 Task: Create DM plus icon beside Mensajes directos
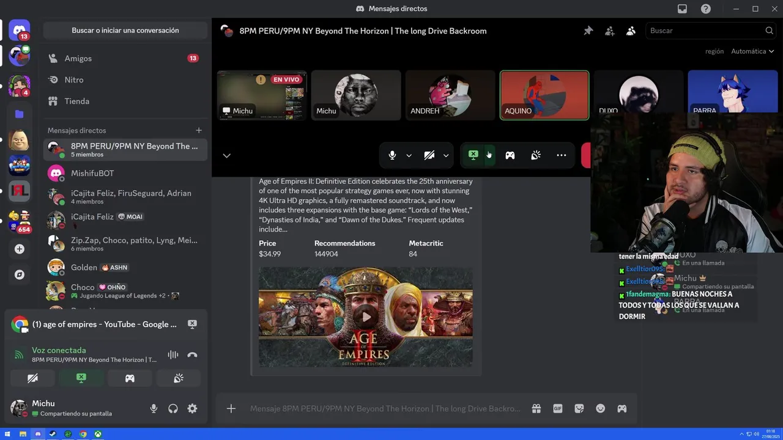pyautogui.click(x=198, y=130)
